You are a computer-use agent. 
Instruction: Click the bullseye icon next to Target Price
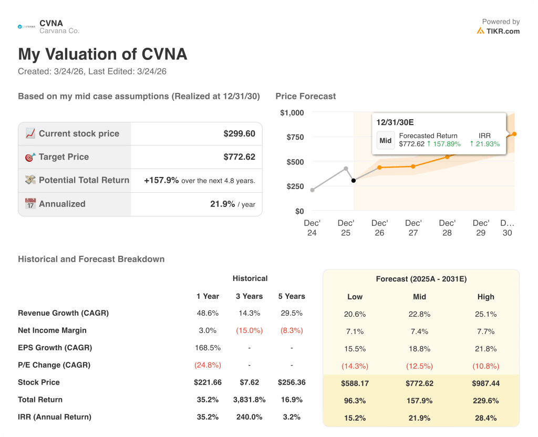click(30, 157)
